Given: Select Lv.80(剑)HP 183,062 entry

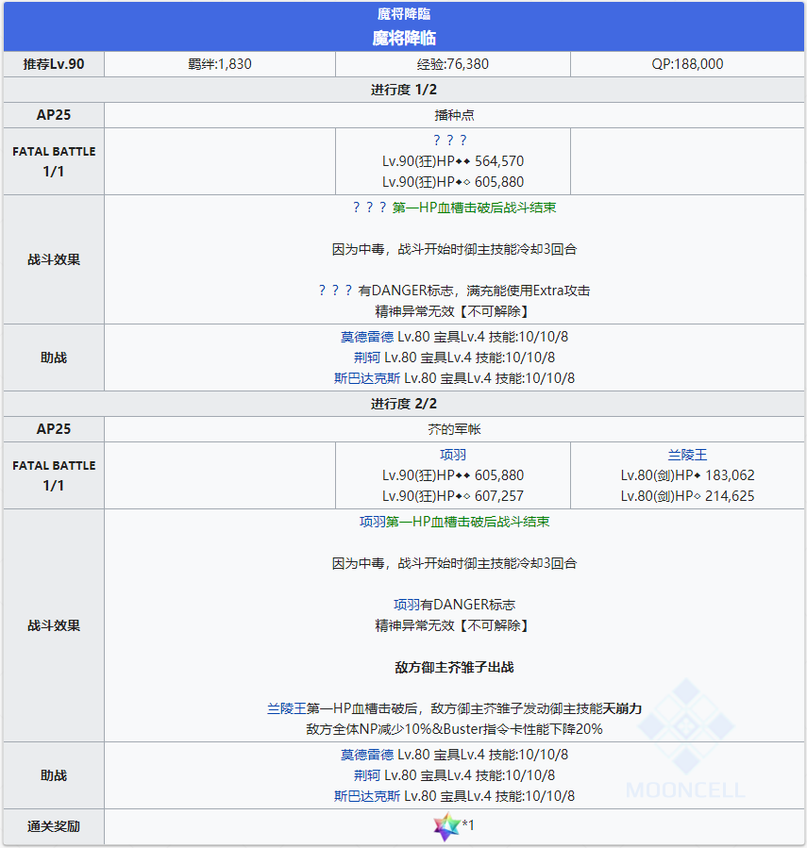Looking at the screenshot, I should [x=687, y=475].
